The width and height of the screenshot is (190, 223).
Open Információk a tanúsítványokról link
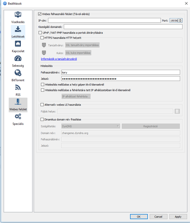point(59,59)
